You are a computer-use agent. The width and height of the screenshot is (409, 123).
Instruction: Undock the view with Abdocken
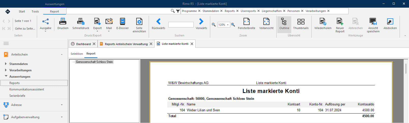(390, 24)
